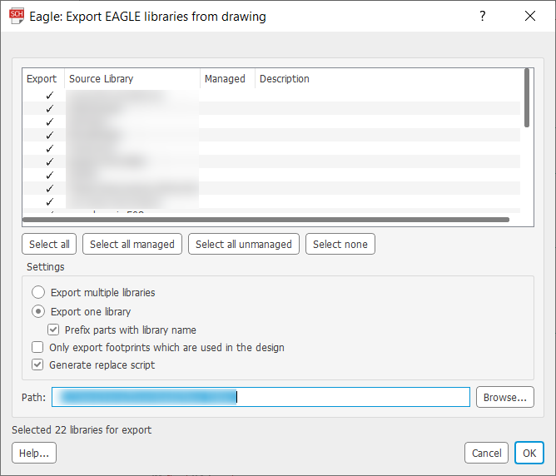Image resolution: width=556 pixels, height=476 pixels.
Task: Close the Export EAGLE libraries dialog
Action: tap(529, 16)
